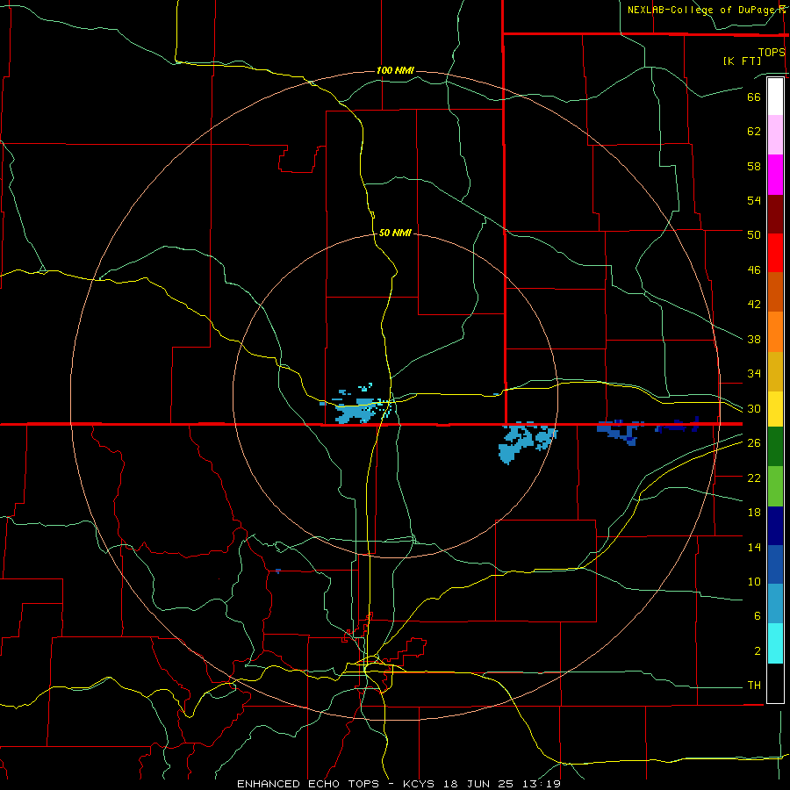Click the 66 legend value

point(754,97)
